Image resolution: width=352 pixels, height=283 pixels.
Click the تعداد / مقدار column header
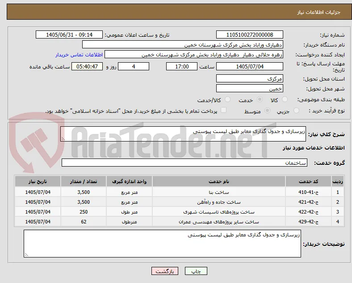(x=84, y=181)
